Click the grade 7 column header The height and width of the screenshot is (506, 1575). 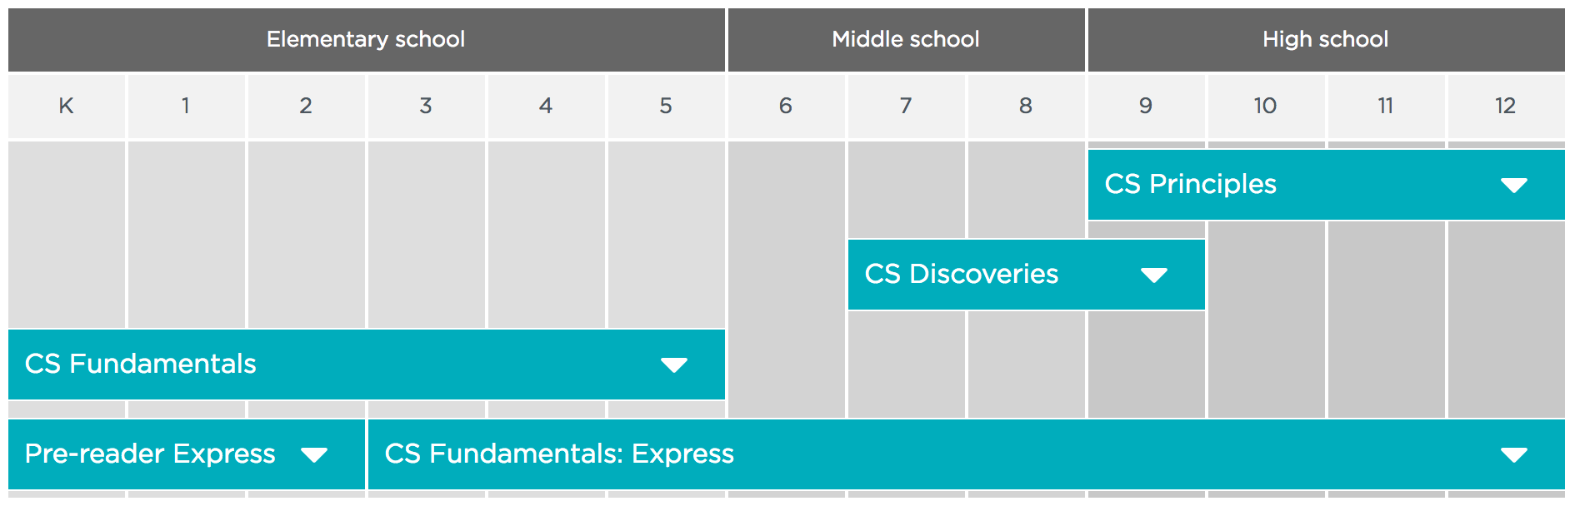coord(907,106)
